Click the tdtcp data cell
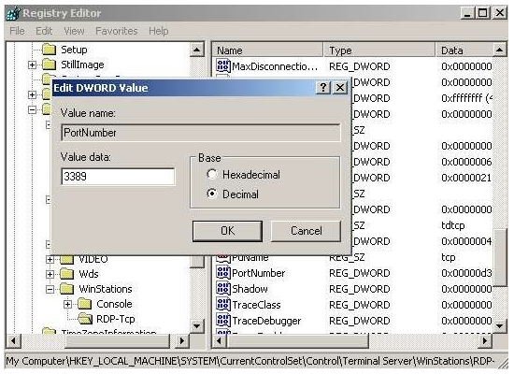The width and height of the screenshot is (514, 374). point(453,225)
